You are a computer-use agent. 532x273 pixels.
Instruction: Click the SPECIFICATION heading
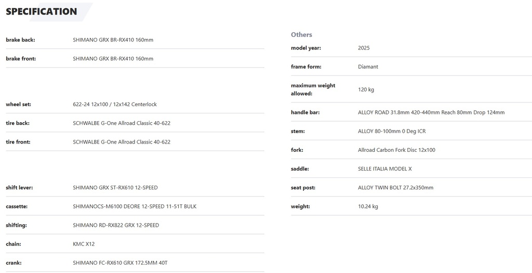tap(42, 11)
